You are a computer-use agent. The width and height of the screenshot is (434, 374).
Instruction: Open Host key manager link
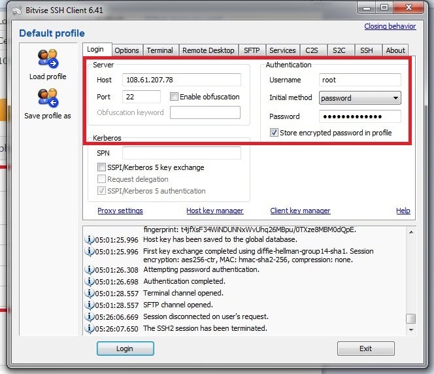[x=214, y=211]
